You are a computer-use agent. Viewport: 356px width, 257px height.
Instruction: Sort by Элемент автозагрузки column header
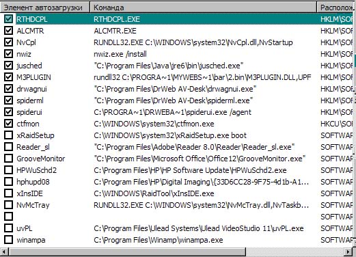tap(45, 8)
